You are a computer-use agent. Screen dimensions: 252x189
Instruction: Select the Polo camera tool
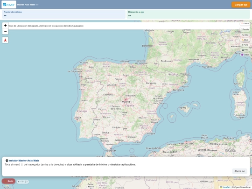pyautogui.click(x=245, y=50)
